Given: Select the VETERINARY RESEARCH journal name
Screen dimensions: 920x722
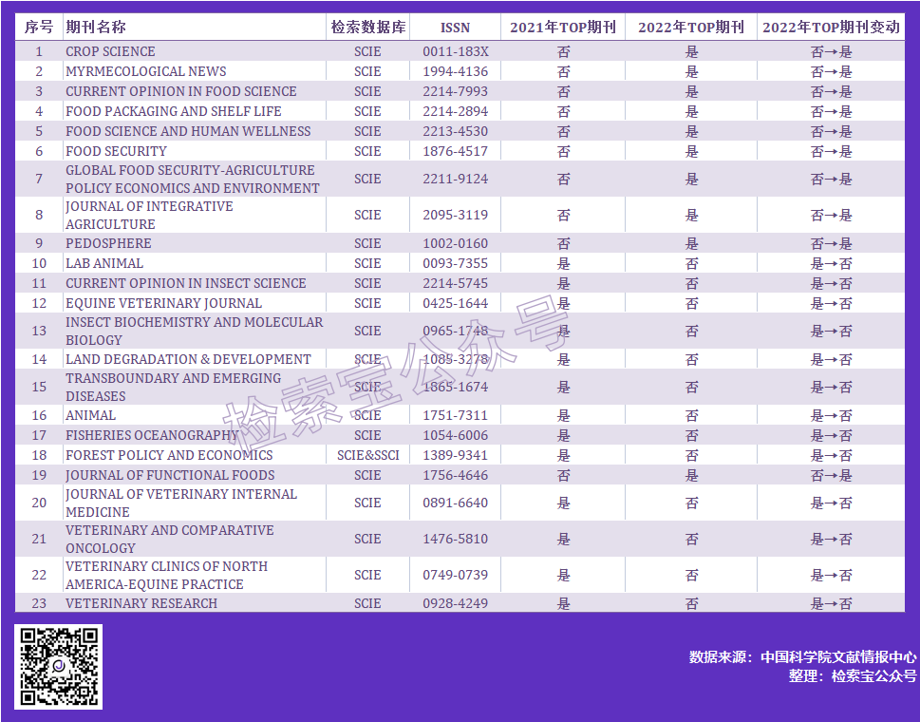Looking at the screenshot, I should tap(141, 603).
